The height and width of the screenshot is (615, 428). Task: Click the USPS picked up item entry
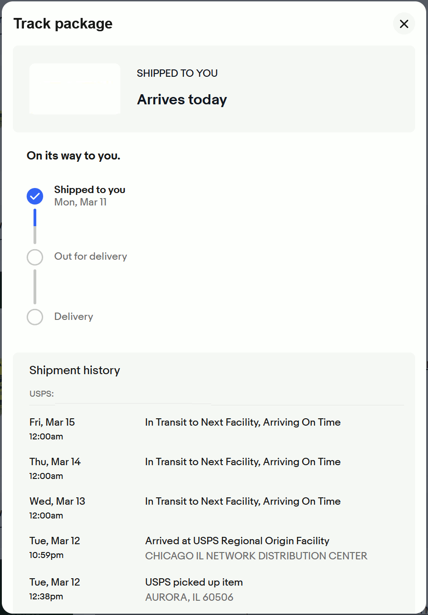pos(193,582)
